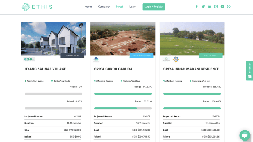Click the gear-shaped emblem on Griya Indah Madani
The height and width of the screenshot is (142, 253).
(x=176, y=59)
